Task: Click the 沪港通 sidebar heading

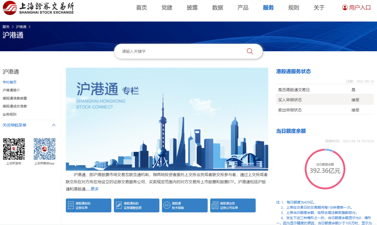Action: click(x=10, y=72)
